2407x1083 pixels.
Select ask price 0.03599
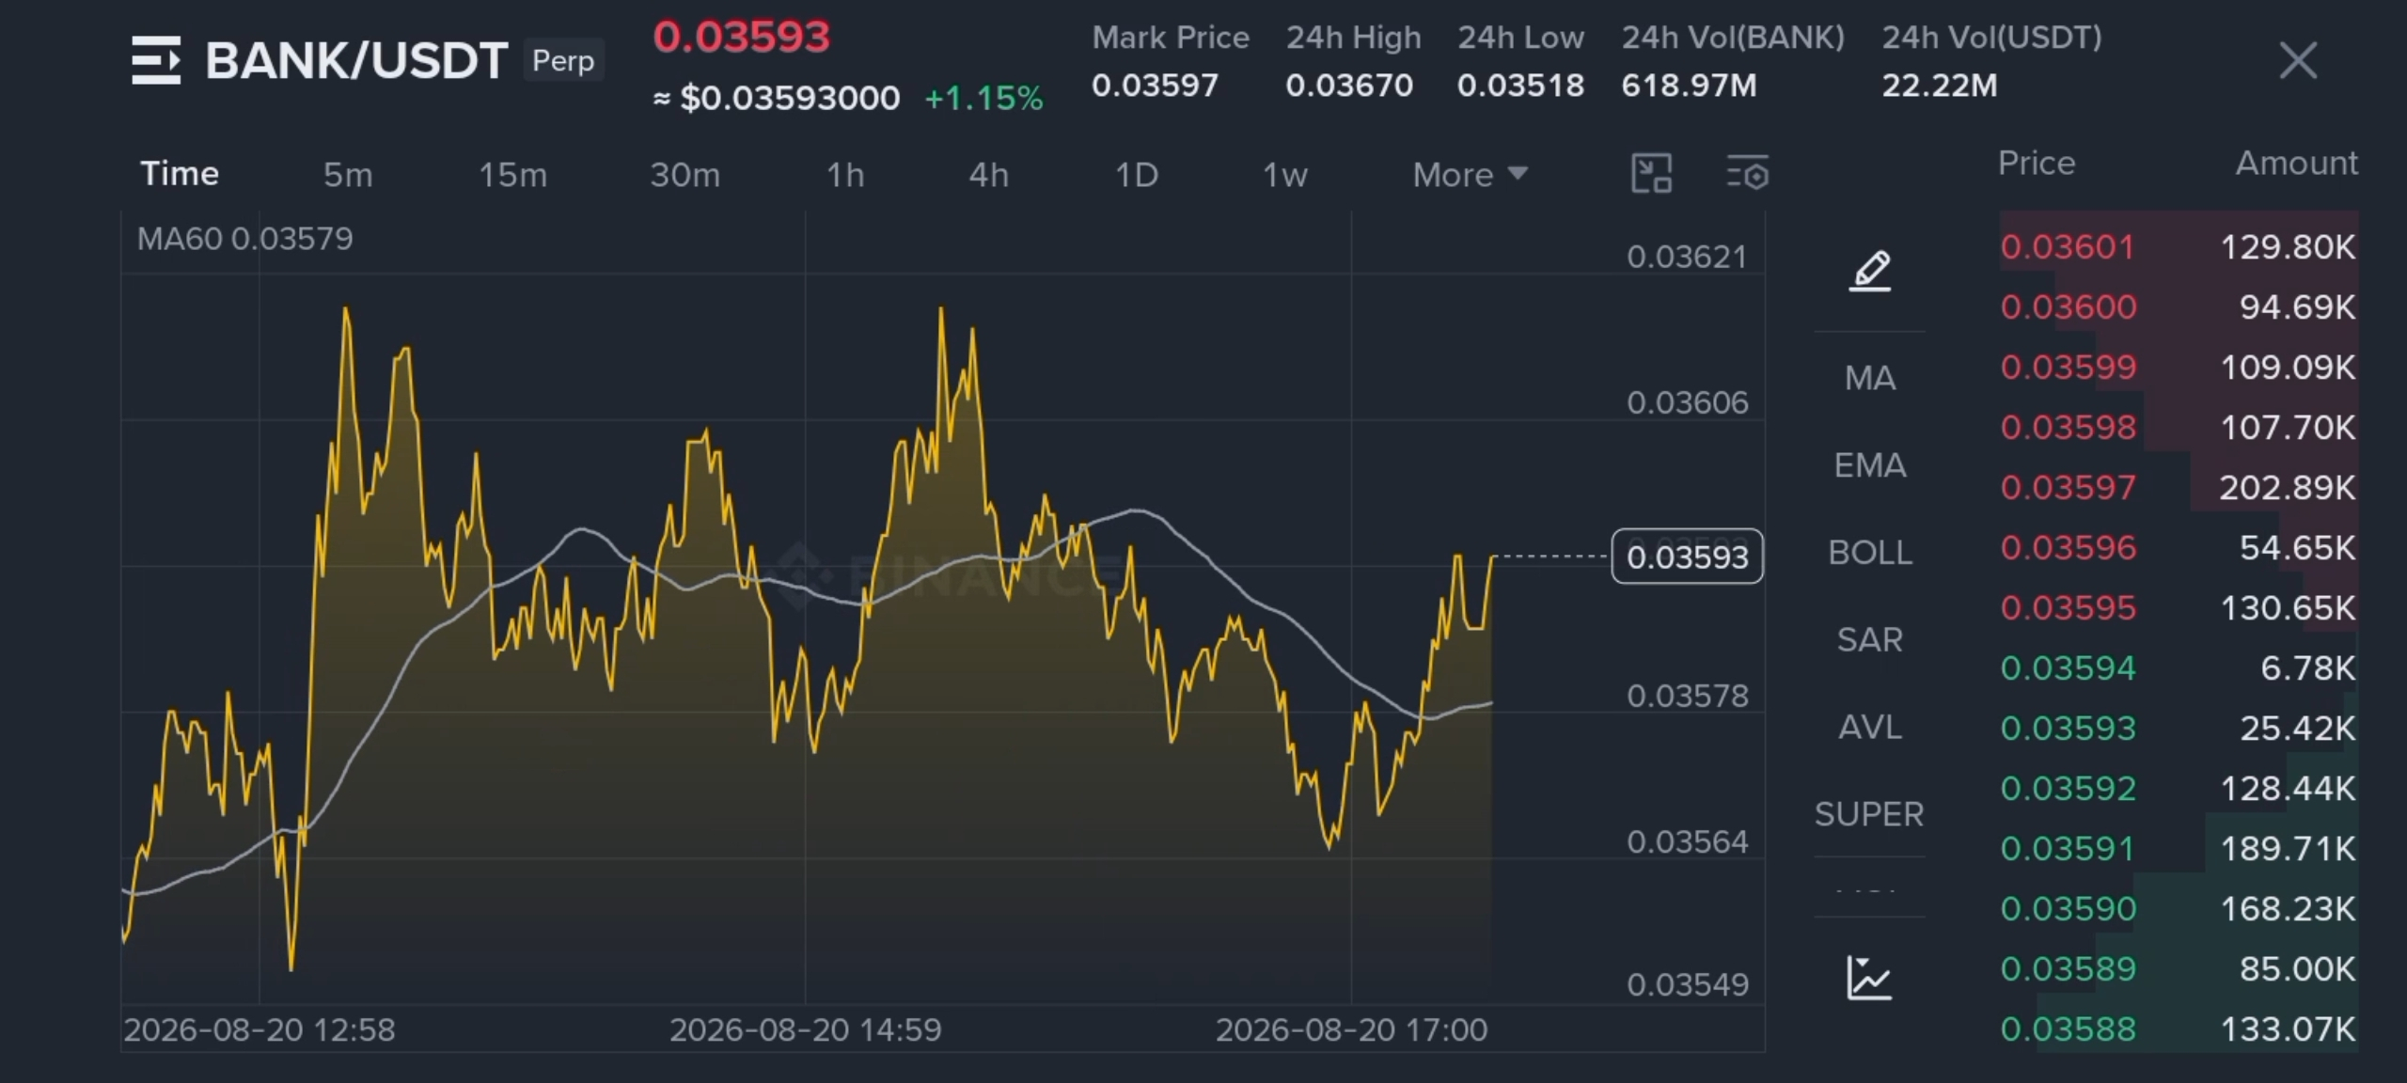2068,368
